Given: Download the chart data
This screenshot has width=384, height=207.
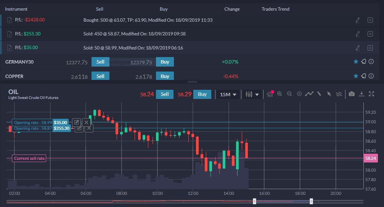Looking at the screenshot, I should (362, 94).
